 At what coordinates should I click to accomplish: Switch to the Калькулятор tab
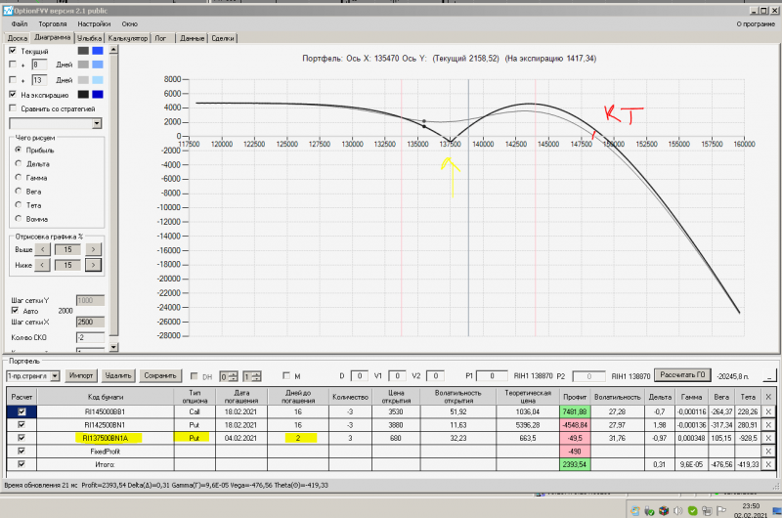128,38
